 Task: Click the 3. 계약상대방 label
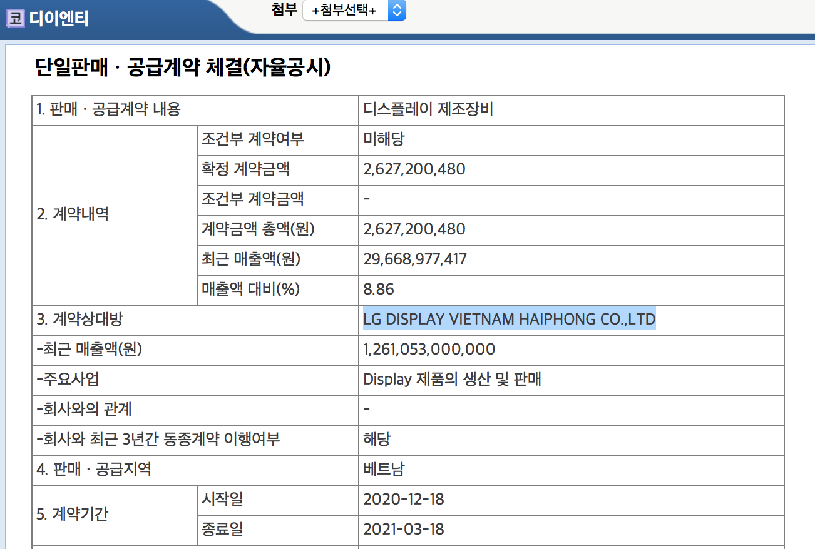coord(79,320)
